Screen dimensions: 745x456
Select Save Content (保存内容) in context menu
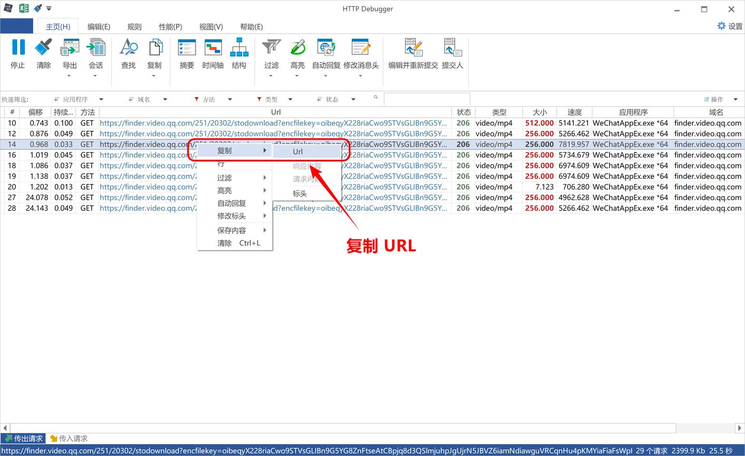coord(235,230)
